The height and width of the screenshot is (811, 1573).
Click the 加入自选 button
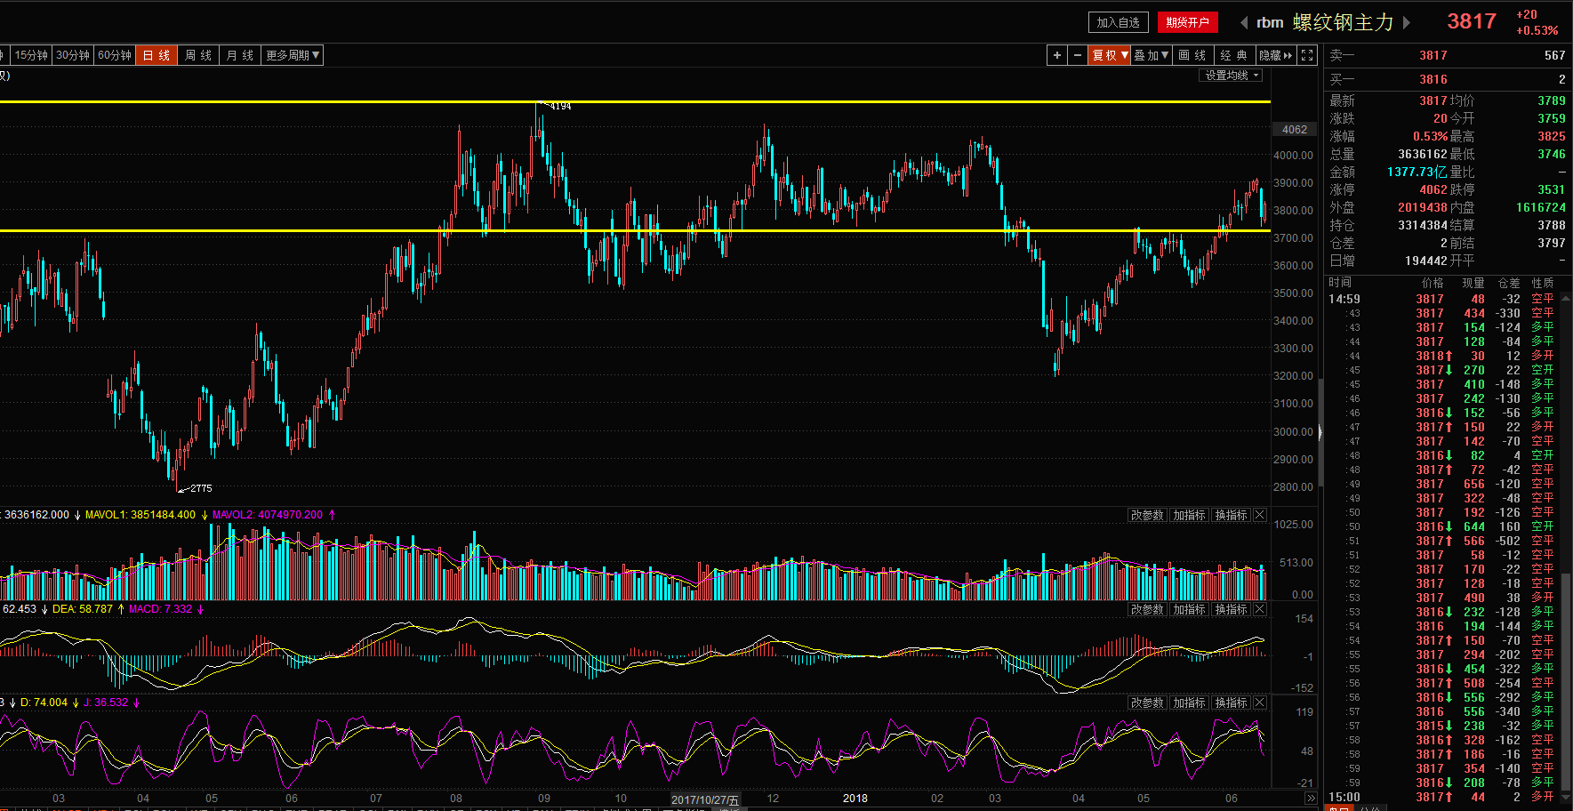1118,22
